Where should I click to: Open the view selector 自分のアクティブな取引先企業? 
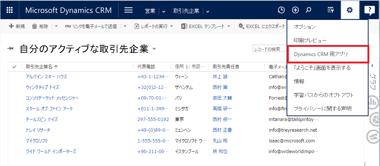point(88,49)
